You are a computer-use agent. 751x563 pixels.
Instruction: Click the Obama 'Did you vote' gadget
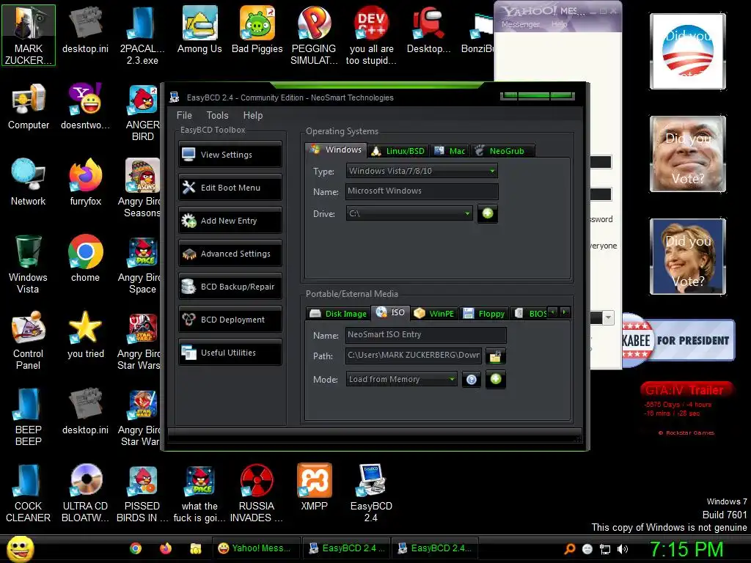tap(688, 51)
